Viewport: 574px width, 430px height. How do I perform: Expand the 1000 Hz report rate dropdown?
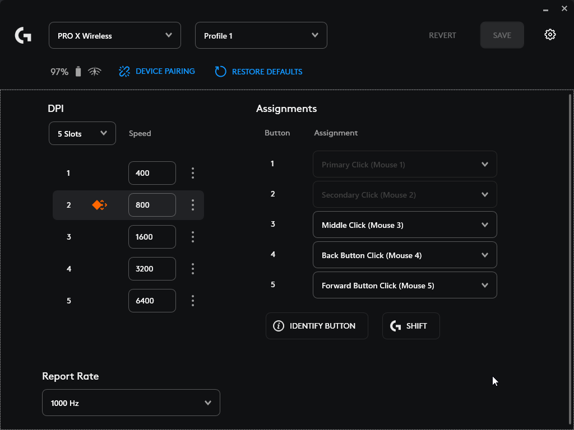(131, 403)
